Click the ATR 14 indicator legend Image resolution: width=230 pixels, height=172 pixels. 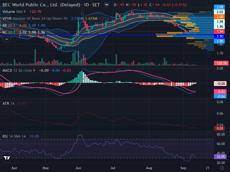8,103
